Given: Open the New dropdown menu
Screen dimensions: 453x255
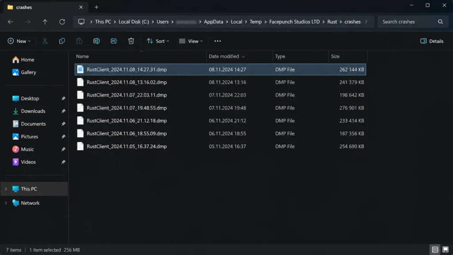Looking at the screenshot, I should click(x=19, y=41).
